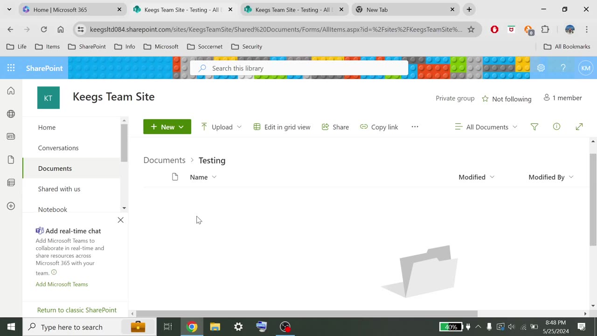Open the All Documents view switcher

(x=486, y=127)
